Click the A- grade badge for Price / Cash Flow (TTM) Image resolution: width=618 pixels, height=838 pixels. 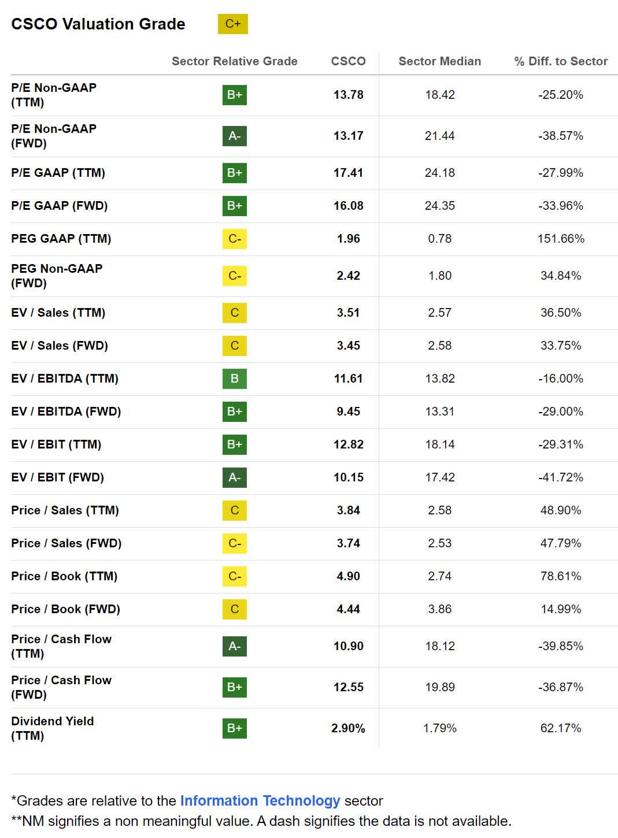pyautogui.click(x=234, y=646)
